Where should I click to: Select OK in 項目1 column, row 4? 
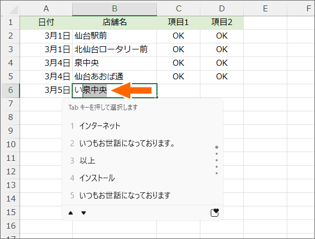point(178,63)
